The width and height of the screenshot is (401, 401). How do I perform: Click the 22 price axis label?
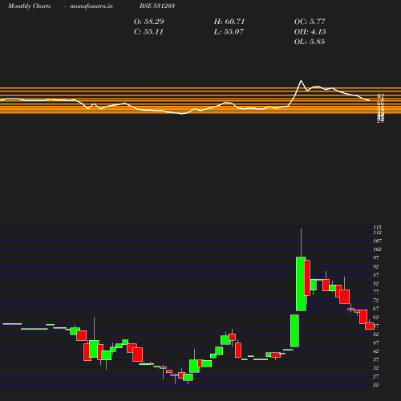(x=376, y=385)
